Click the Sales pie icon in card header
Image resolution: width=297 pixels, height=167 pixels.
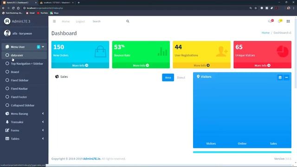click(x=57, y=77)
